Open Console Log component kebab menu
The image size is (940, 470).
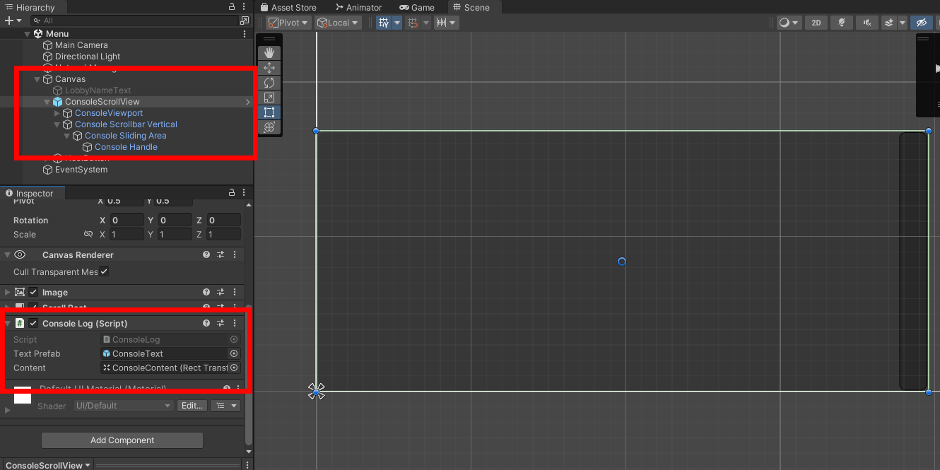[x=235, y=324]
